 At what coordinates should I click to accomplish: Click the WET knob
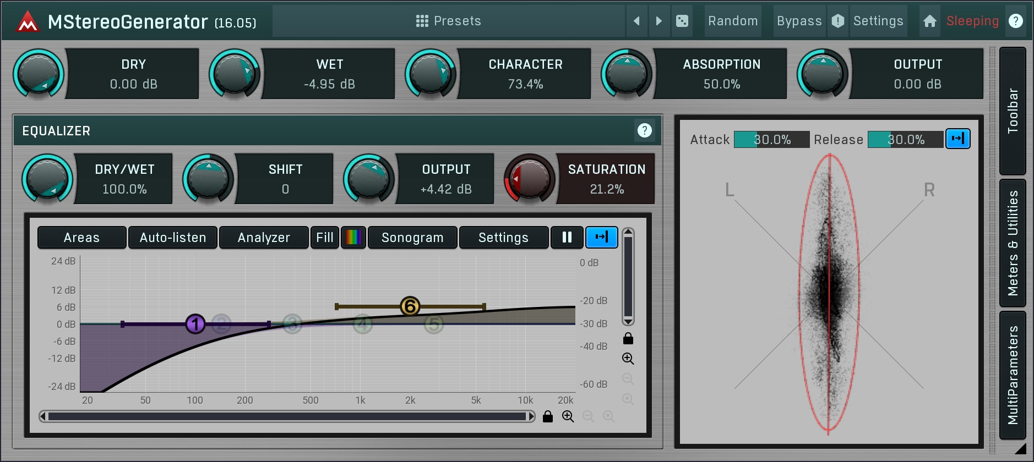click(x=235, y=74)
